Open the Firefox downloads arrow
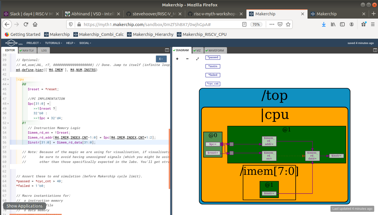This screenshot has width=378, height=215. (324, 24)
